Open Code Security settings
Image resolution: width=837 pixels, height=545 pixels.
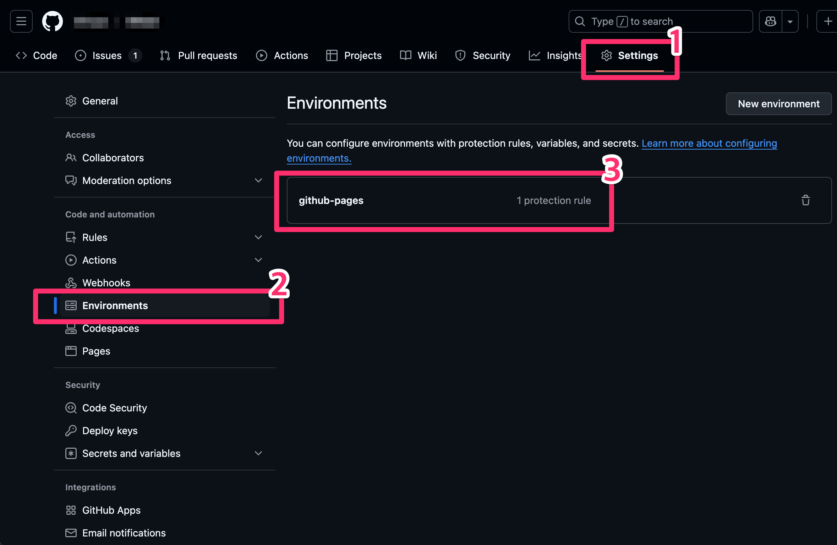pyautogui.click(x=114, y=408)
